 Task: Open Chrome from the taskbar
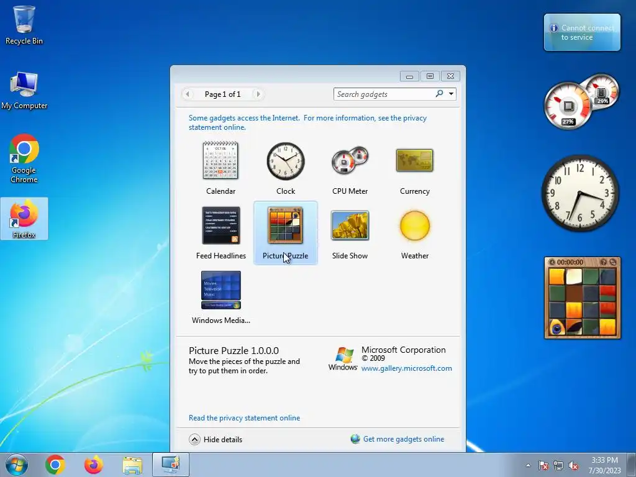55,465
